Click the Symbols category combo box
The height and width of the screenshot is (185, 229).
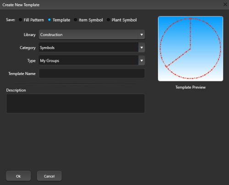(92, 48)
